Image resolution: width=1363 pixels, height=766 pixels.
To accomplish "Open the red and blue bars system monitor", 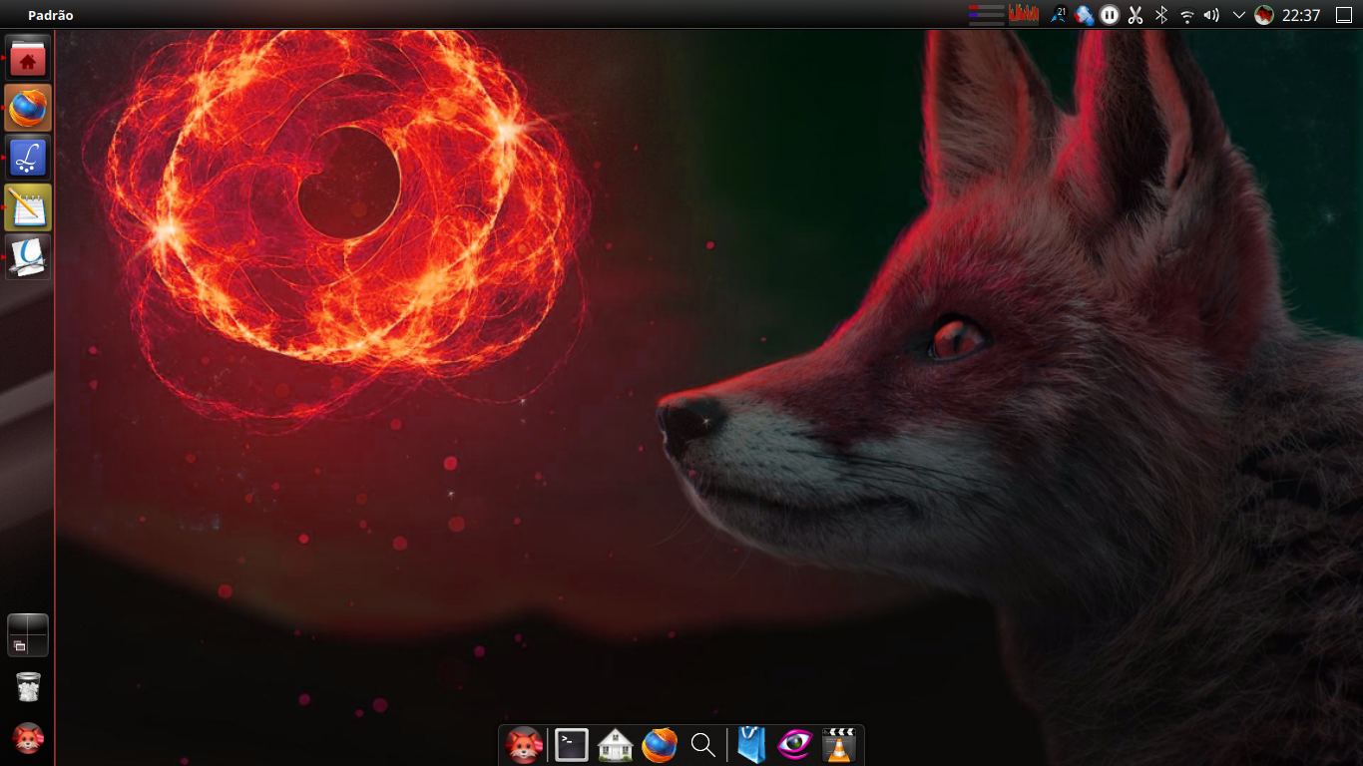I will tap(986, 15).
